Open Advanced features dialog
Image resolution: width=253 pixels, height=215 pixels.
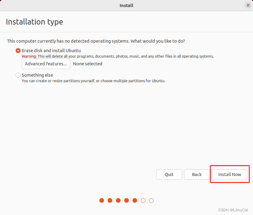pos(46,64)
